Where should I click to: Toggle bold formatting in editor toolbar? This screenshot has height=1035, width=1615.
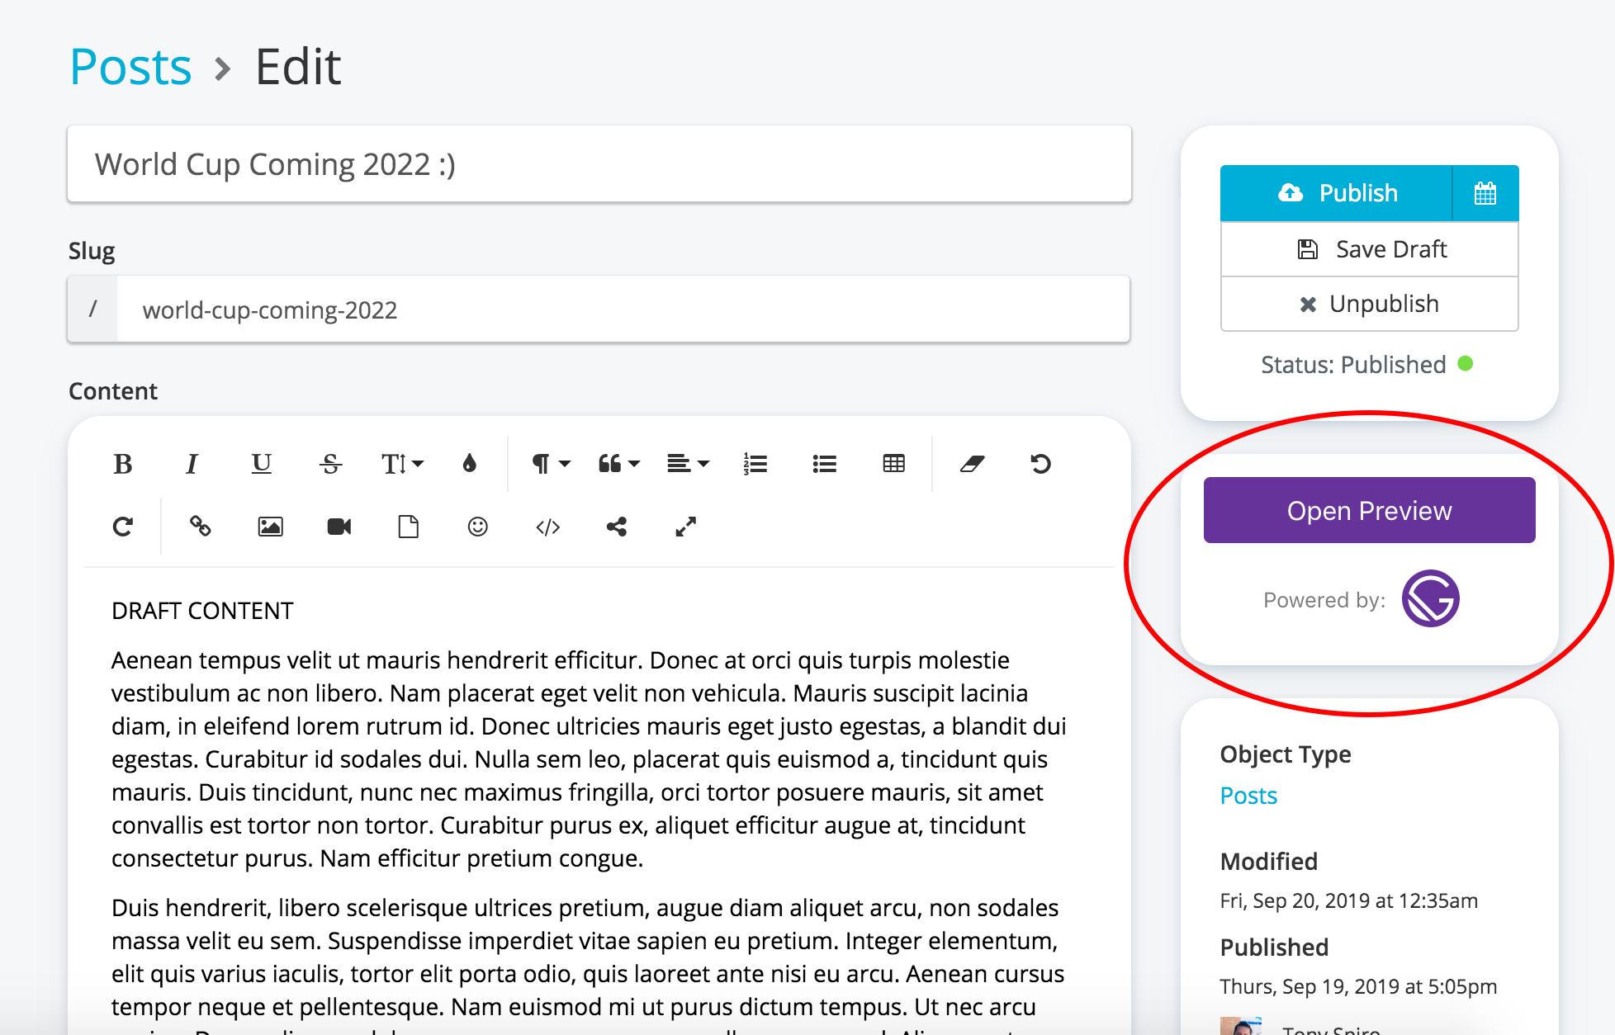pos(123,464)
